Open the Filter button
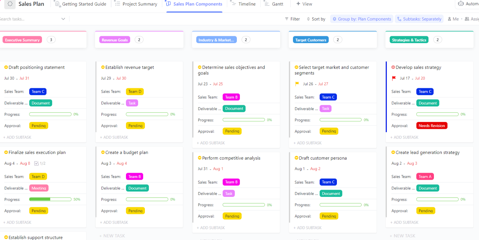The width and height of the screenshot is (479, 240). (292, 19)
